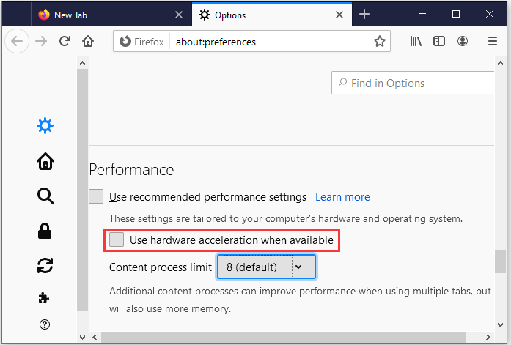Screen dimensions: 511x345
Task: Open the Home settings panel in sidebar
Action: pos(45,161)
